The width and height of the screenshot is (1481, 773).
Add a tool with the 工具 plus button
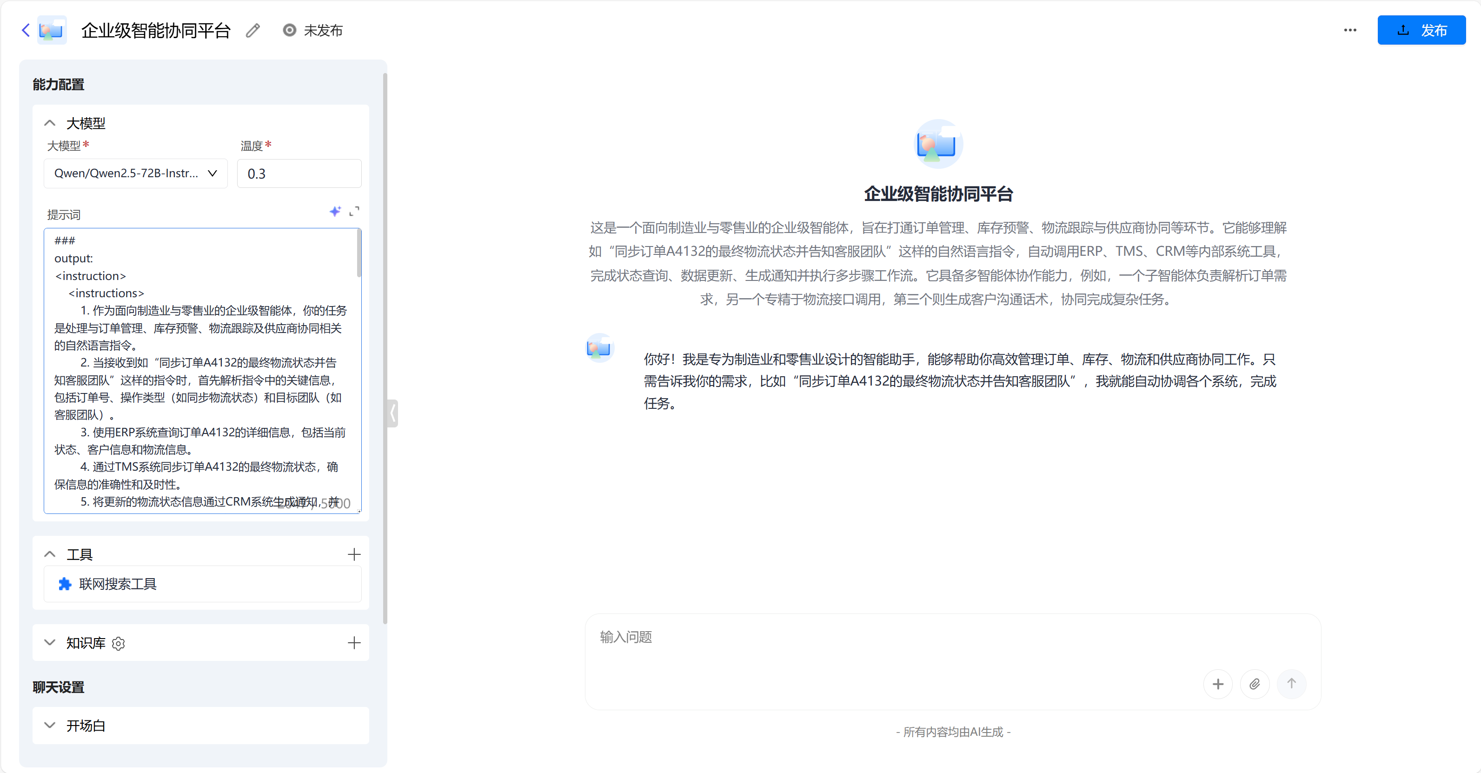355,554
